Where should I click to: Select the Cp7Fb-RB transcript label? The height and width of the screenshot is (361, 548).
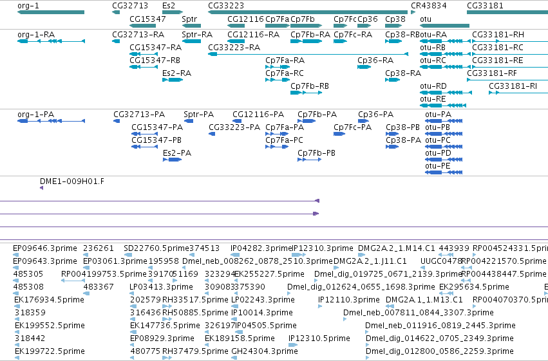point(310,86)
